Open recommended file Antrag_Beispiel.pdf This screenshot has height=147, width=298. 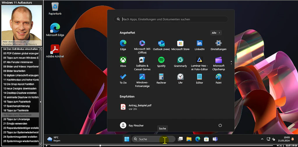pos(136,107)
